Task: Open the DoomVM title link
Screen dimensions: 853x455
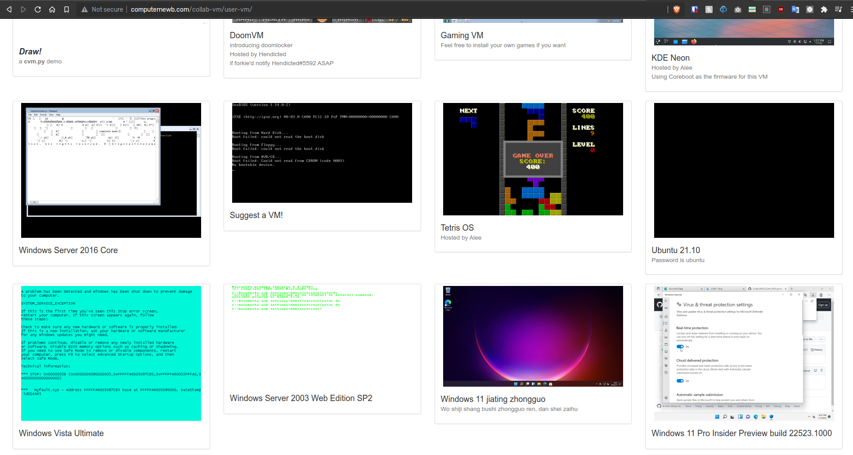Action: click(247, 36)
